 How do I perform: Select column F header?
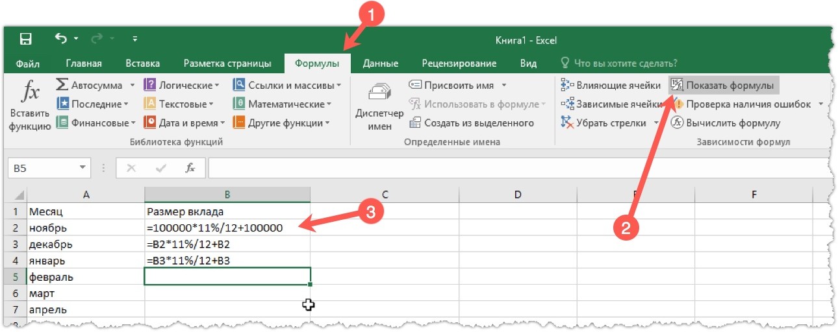754,195
